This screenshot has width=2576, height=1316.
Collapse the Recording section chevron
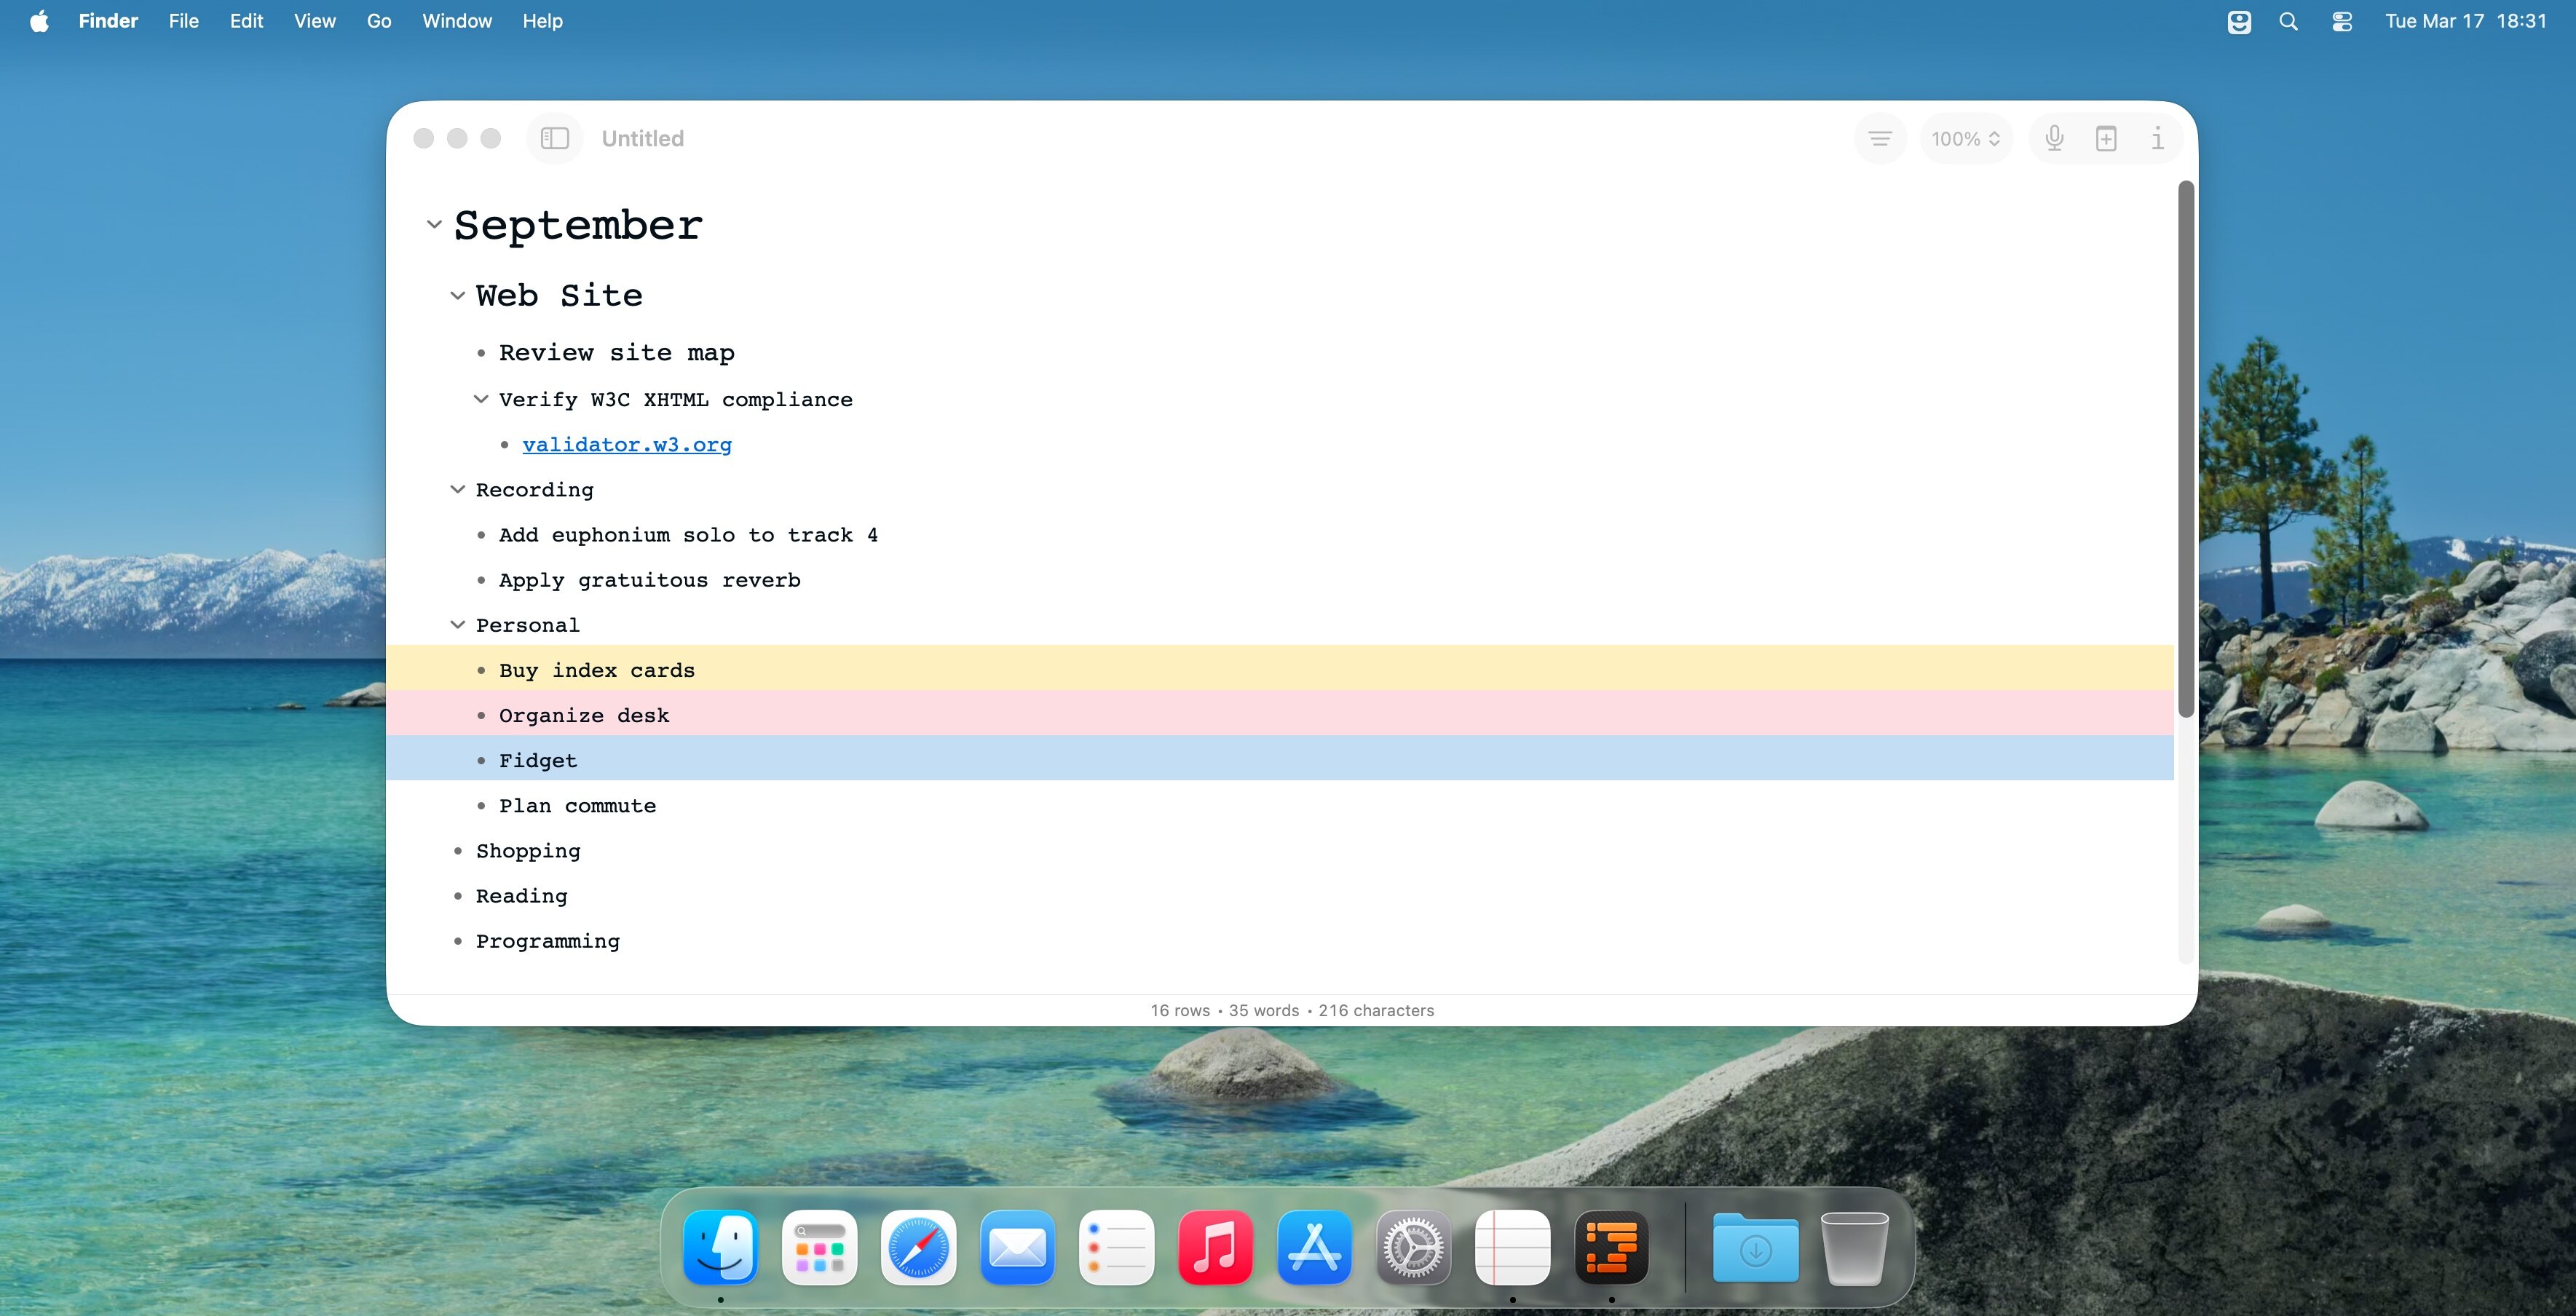(457, 489)
